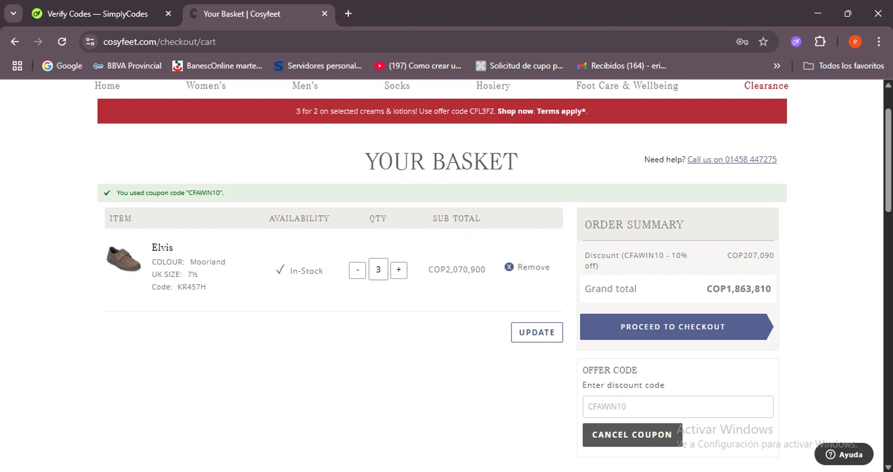
Task: Open the tab search dropdown arrow
Action: tap(13, 14)
